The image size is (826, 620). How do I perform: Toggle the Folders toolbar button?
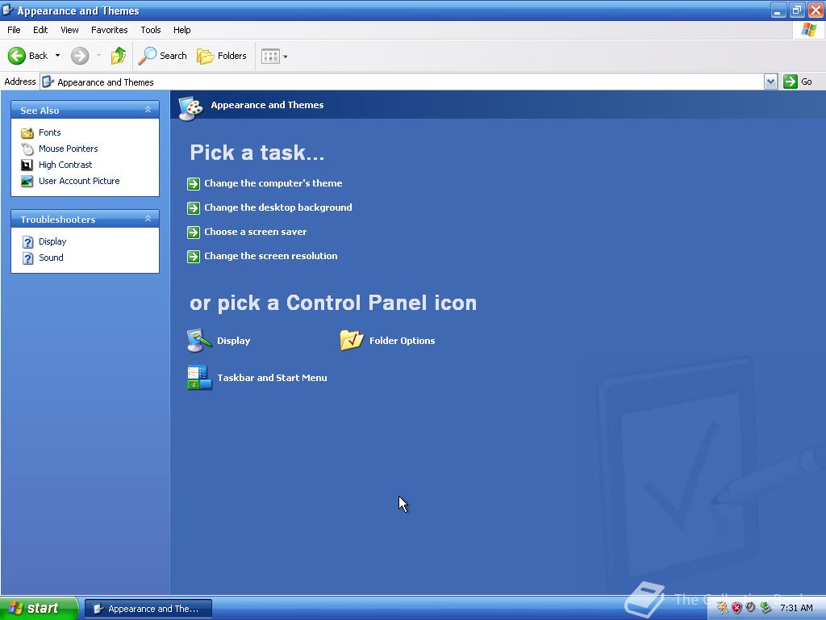(221, 56)
